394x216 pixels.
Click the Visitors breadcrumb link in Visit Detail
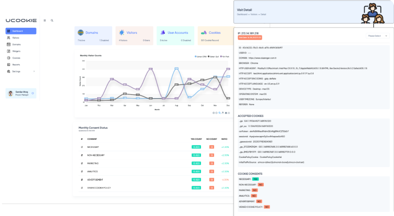(x=254, y=14)
